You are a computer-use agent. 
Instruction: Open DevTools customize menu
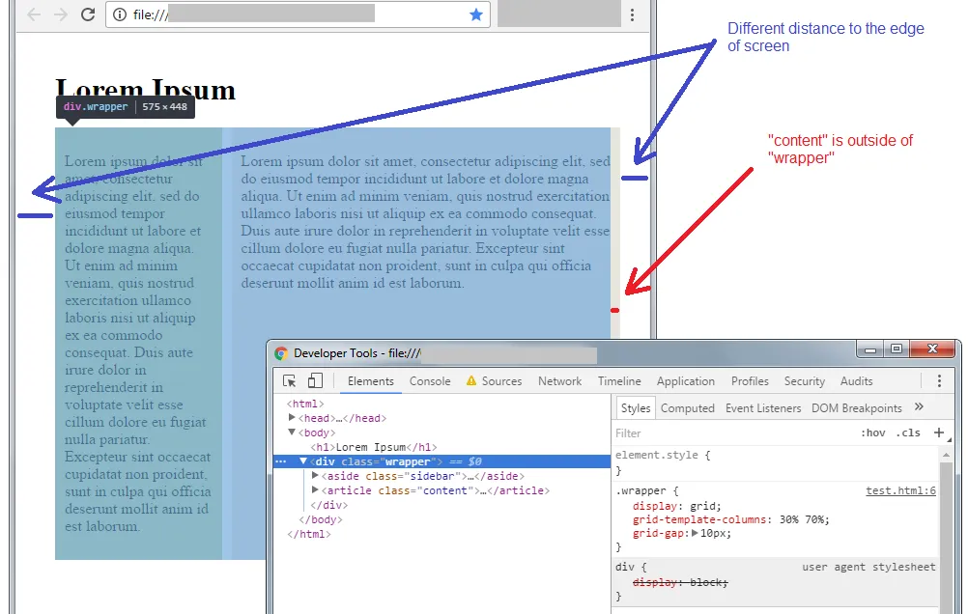click(x=940, y=381)
